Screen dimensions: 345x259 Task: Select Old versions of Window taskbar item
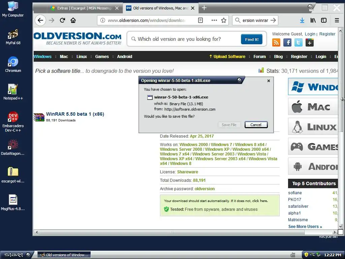tap(64, 255)
